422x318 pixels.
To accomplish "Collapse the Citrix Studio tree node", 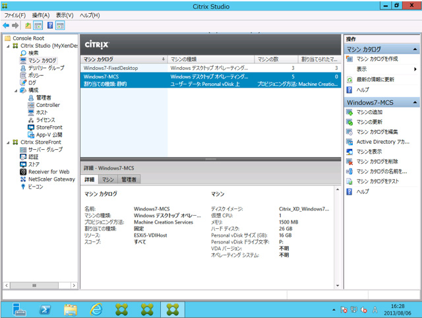I will click(8, 46).
